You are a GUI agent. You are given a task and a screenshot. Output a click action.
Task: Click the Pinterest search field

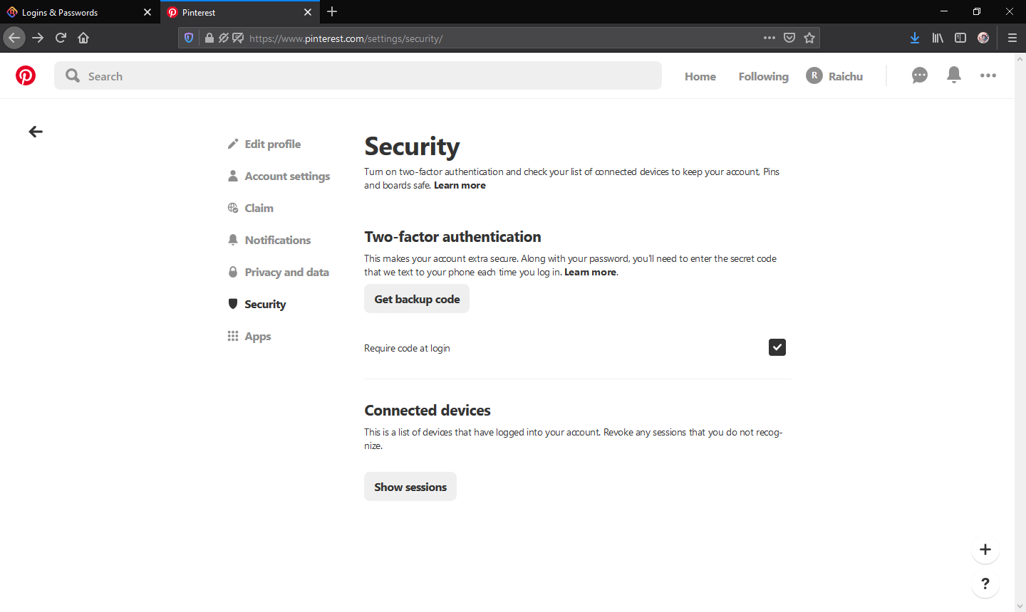[x=358, y=75]
